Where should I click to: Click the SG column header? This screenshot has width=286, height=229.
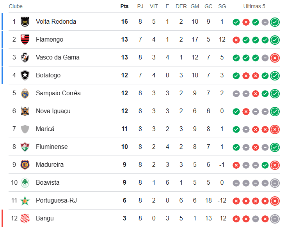[222, 6]
